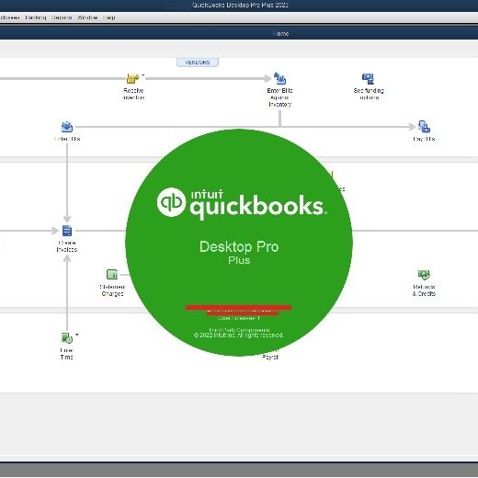Image resolution: width=478 pixels, height=478 pixels.
Task: Click the Enter Bills Against Inventory icon
Action: (x=279, y=79)
